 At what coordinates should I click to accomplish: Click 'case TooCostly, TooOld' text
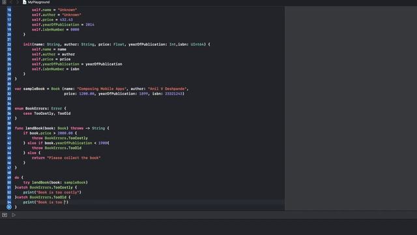(47, 114)
